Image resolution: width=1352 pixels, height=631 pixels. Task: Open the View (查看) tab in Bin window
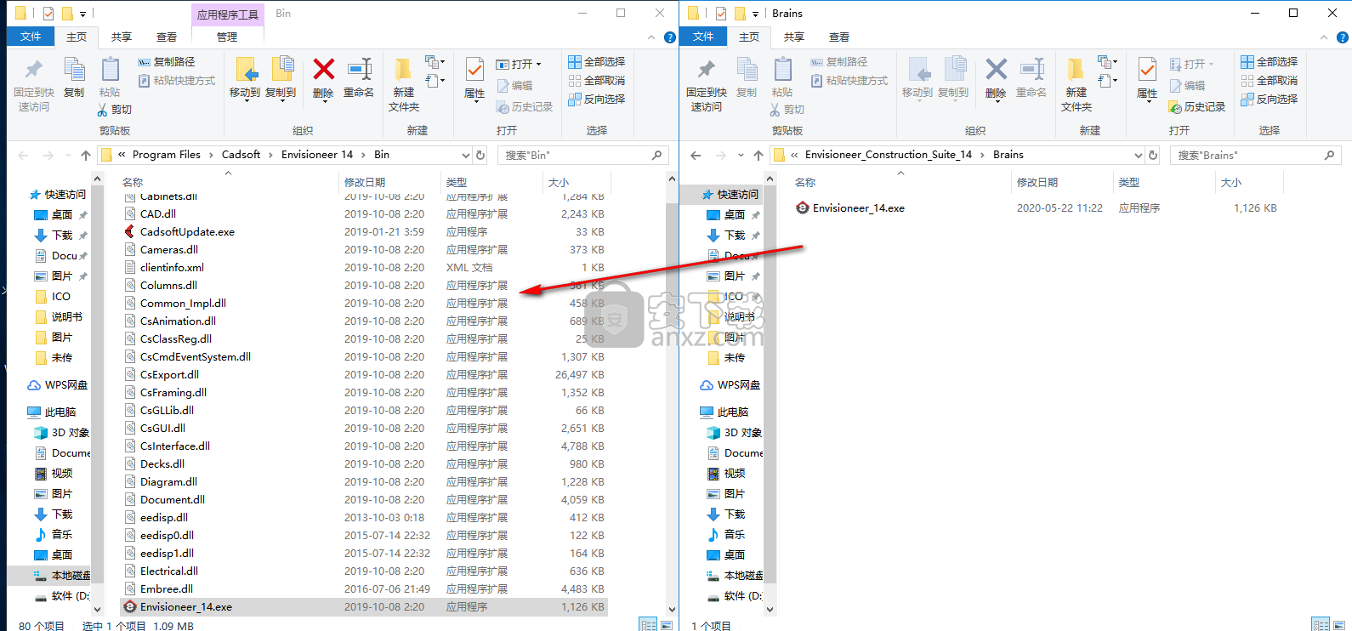167,37
